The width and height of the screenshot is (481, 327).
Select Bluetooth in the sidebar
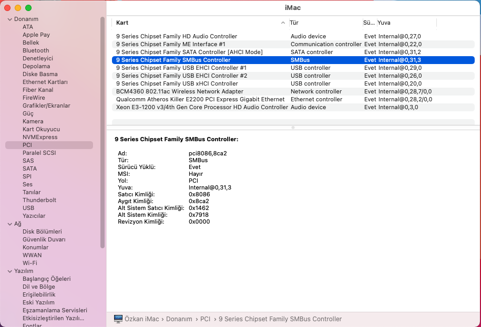(x=36, y=50)
